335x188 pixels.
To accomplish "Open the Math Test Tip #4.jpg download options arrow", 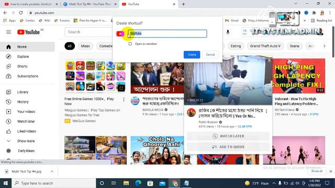I will coord(52,171).
